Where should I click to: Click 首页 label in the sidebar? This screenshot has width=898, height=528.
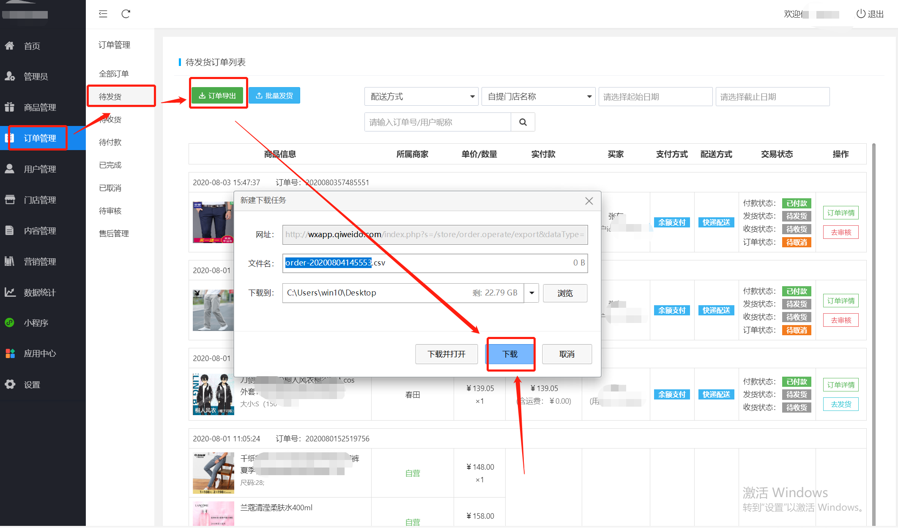pos(32,46)
